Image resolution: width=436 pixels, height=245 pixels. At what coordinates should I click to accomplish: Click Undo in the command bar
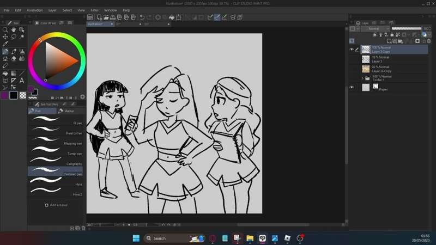tap(142, 17)
